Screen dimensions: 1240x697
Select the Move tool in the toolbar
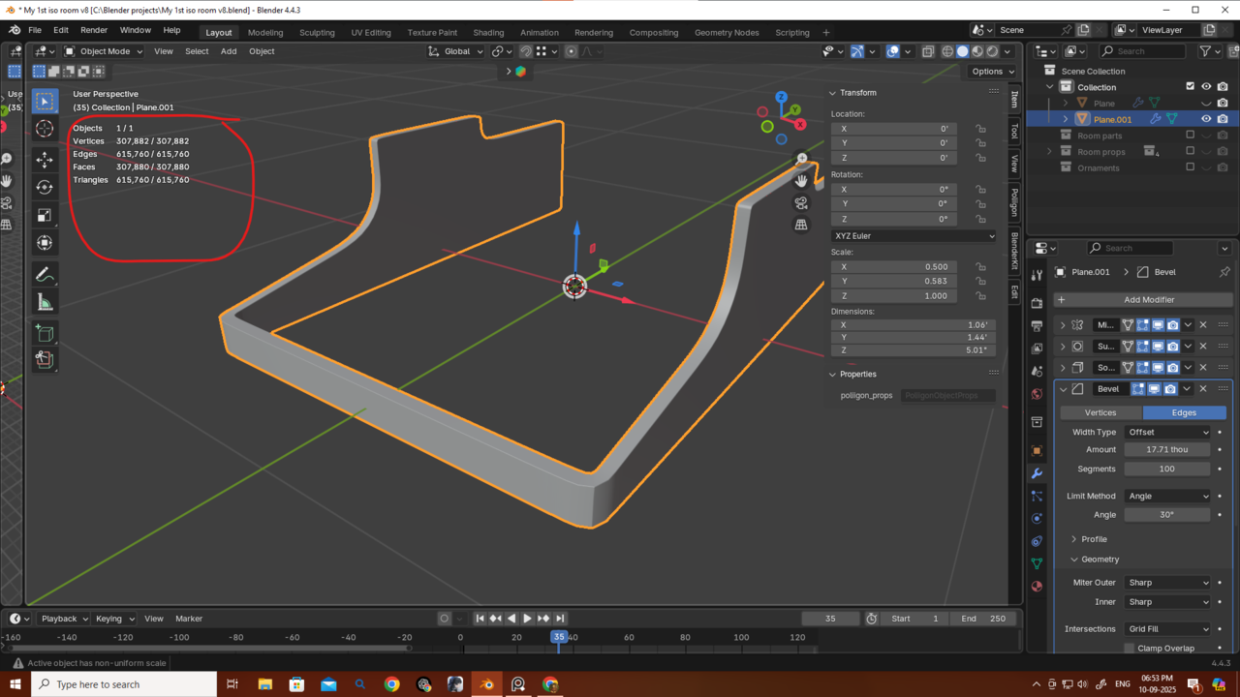pos(45,159)
